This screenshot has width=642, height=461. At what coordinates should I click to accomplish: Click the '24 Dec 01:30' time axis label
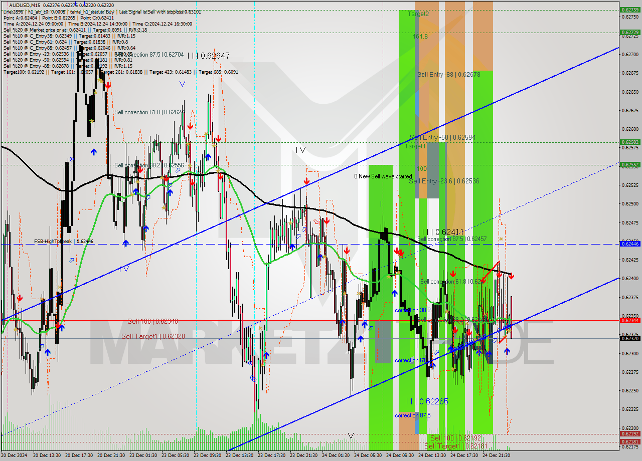336,455
